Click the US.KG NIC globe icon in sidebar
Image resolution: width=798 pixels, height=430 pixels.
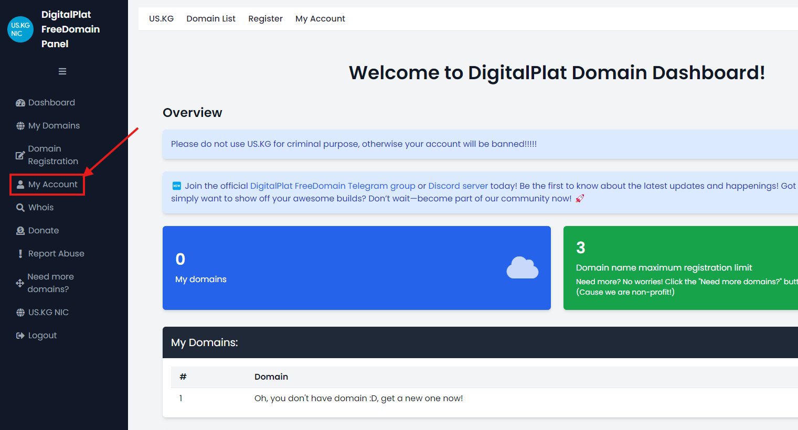pyautogui.click(x=20, y=313)
